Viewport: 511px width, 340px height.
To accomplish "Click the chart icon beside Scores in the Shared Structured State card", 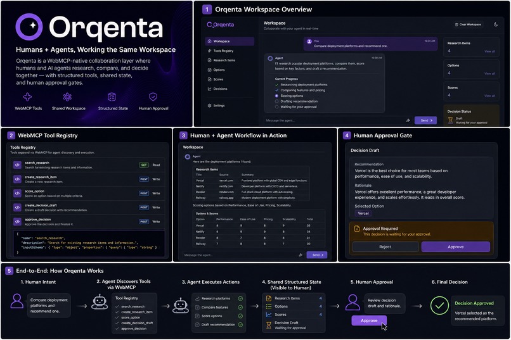I will pos(269,315).
